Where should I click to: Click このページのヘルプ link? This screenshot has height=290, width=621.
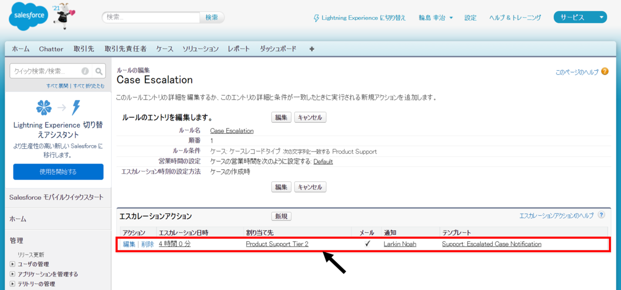[577, 73]
